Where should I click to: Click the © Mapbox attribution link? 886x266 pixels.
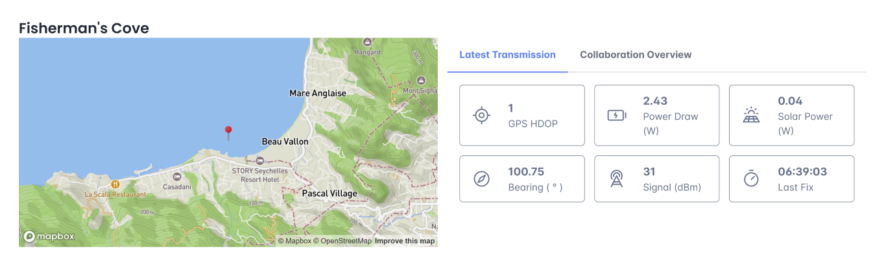tap(294, 241)
